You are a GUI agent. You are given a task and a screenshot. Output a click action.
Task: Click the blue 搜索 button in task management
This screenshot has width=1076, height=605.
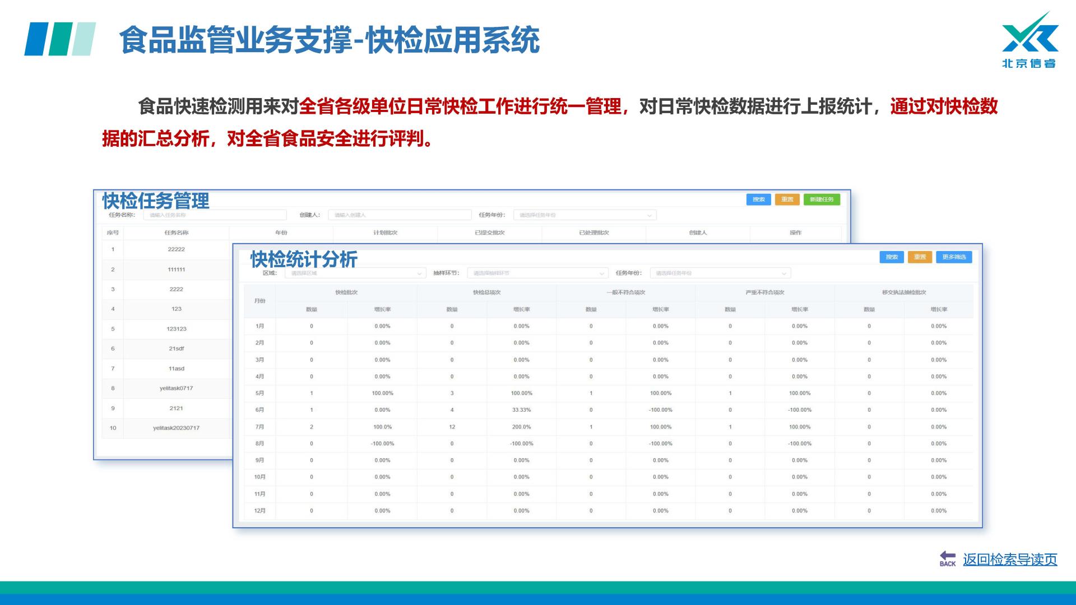coord(759,199)
